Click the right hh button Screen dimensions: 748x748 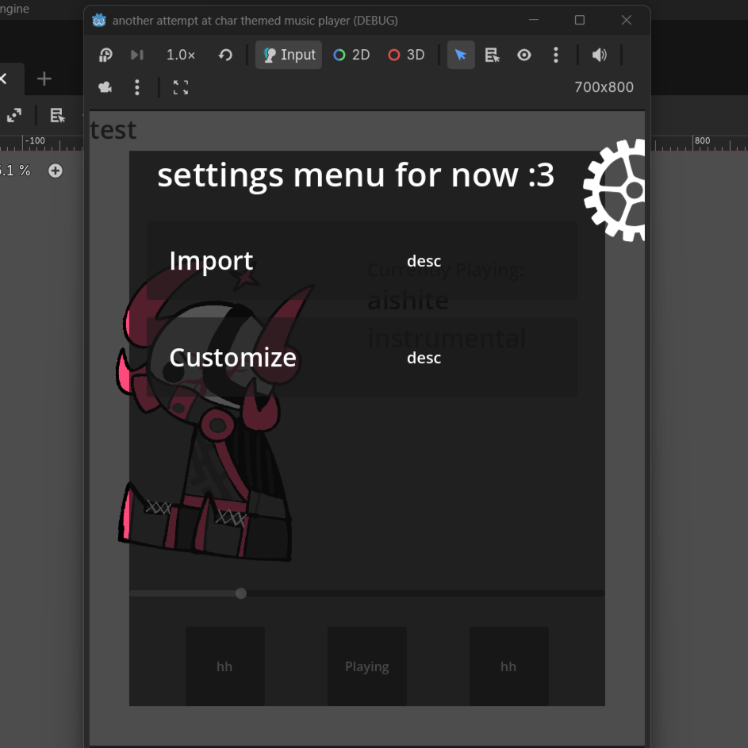(x=508, y=666)
